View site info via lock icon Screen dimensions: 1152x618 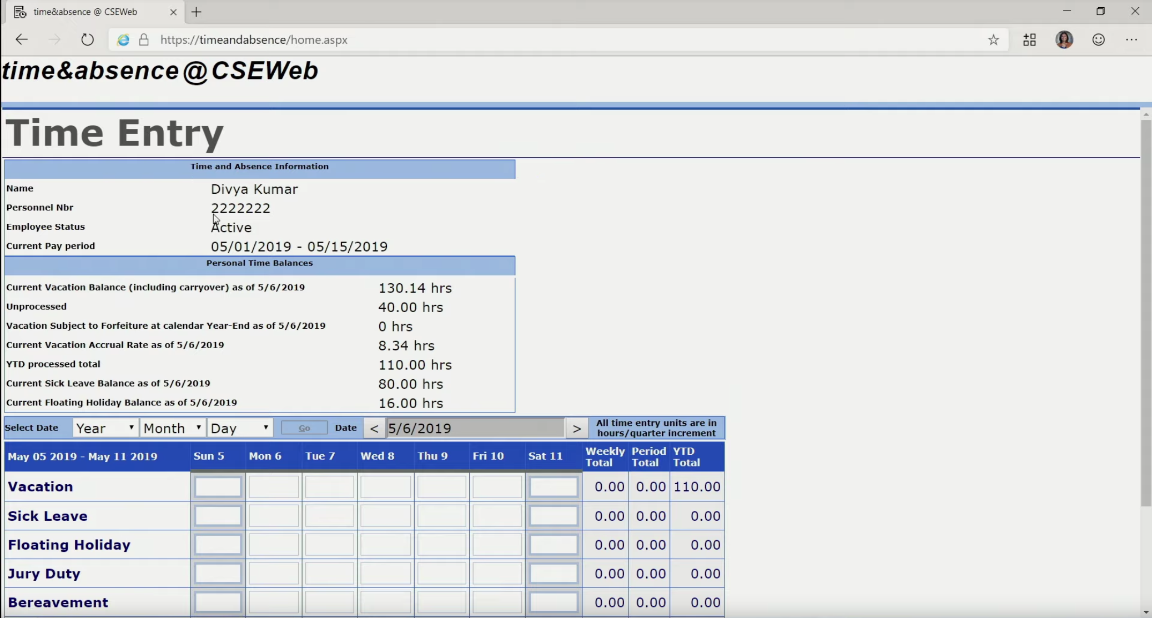pos(144,39)
